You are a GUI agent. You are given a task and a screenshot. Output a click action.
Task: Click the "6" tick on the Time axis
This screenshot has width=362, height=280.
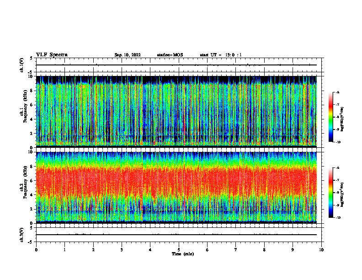pyautogui.click(x=208, y=250)
